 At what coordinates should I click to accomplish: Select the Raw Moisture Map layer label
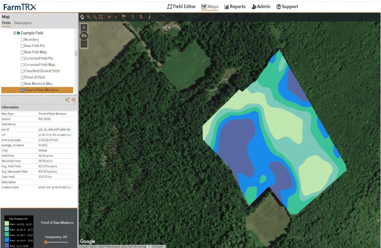tap(39, 84)
